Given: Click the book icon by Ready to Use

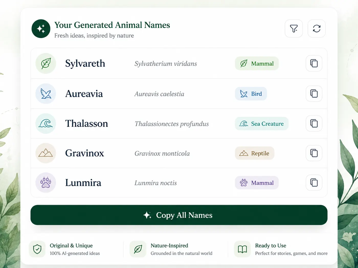Looking at the screenshot, I should click(x=242, y=249).
